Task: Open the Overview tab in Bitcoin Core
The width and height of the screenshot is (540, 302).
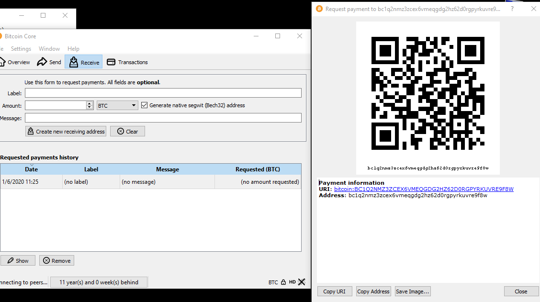Action: 14,62
